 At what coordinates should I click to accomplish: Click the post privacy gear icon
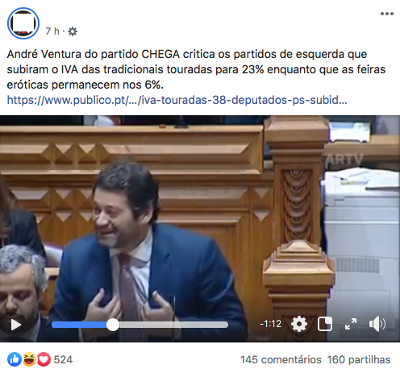point(73,31)
